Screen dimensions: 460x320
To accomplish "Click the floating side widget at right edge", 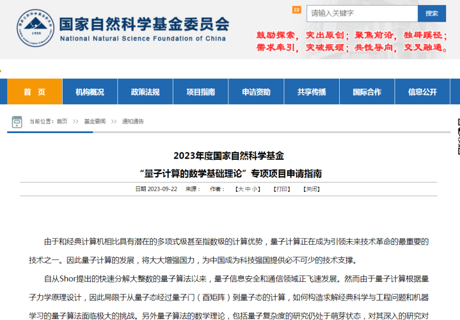I will [x=457, y=136].
